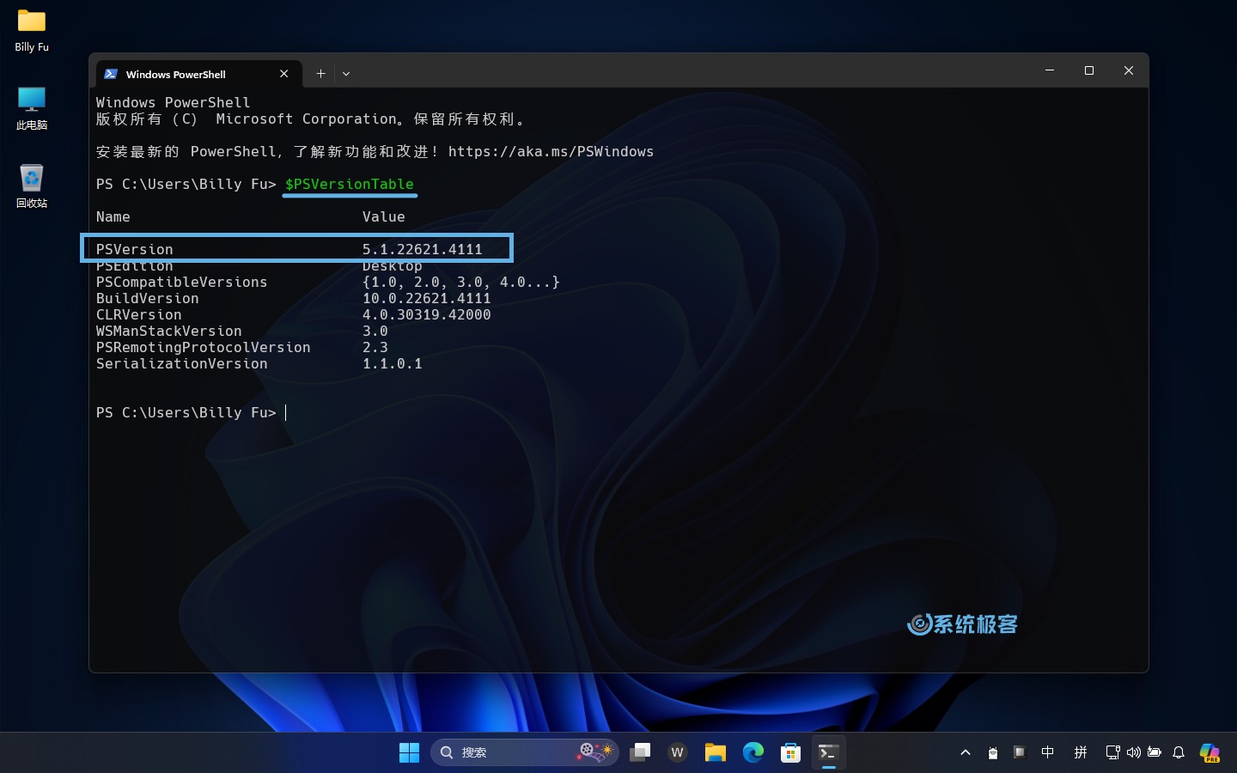
Task: Toggle the 中 input language indicator
Action: pyautogui.click(x=1048, y=752)
